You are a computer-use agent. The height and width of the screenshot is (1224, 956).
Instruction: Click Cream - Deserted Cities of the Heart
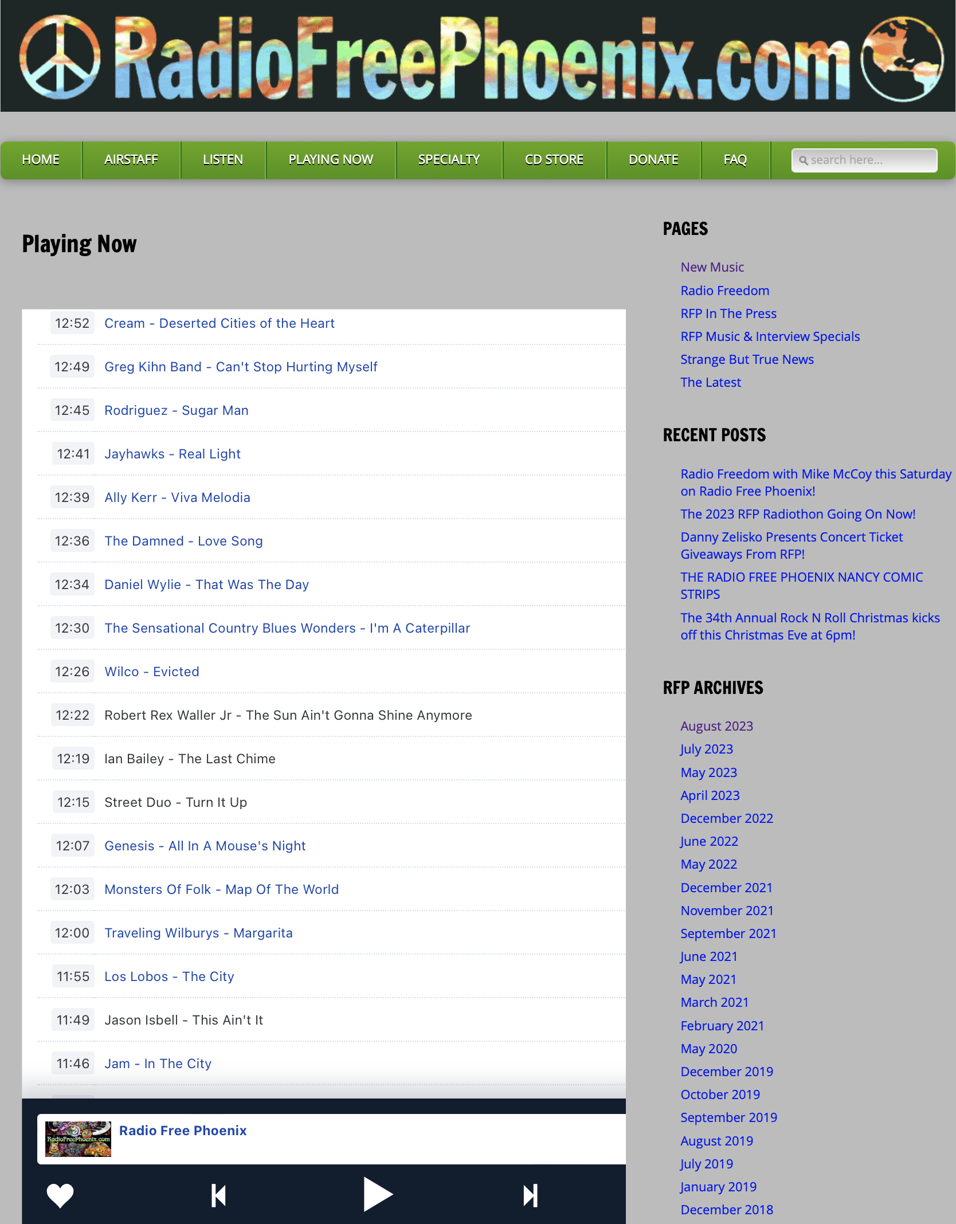coord(220,323)
